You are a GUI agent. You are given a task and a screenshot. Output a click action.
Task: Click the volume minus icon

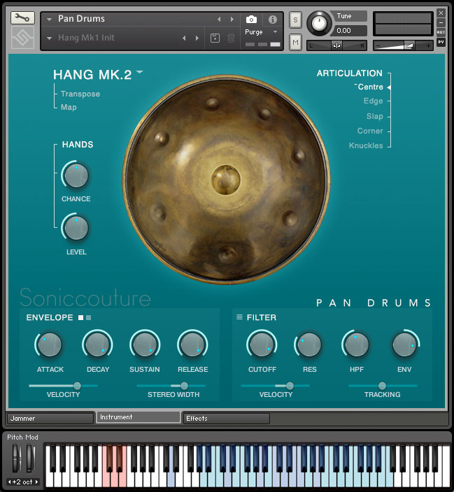point(378,46)
